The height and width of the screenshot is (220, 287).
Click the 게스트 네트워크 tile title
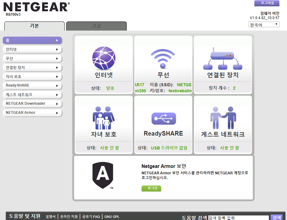[223, 134]
